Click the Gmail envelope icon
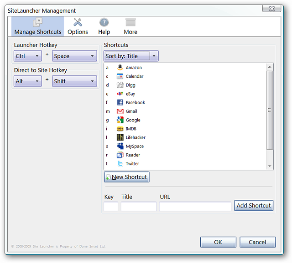 coord(120,111)
